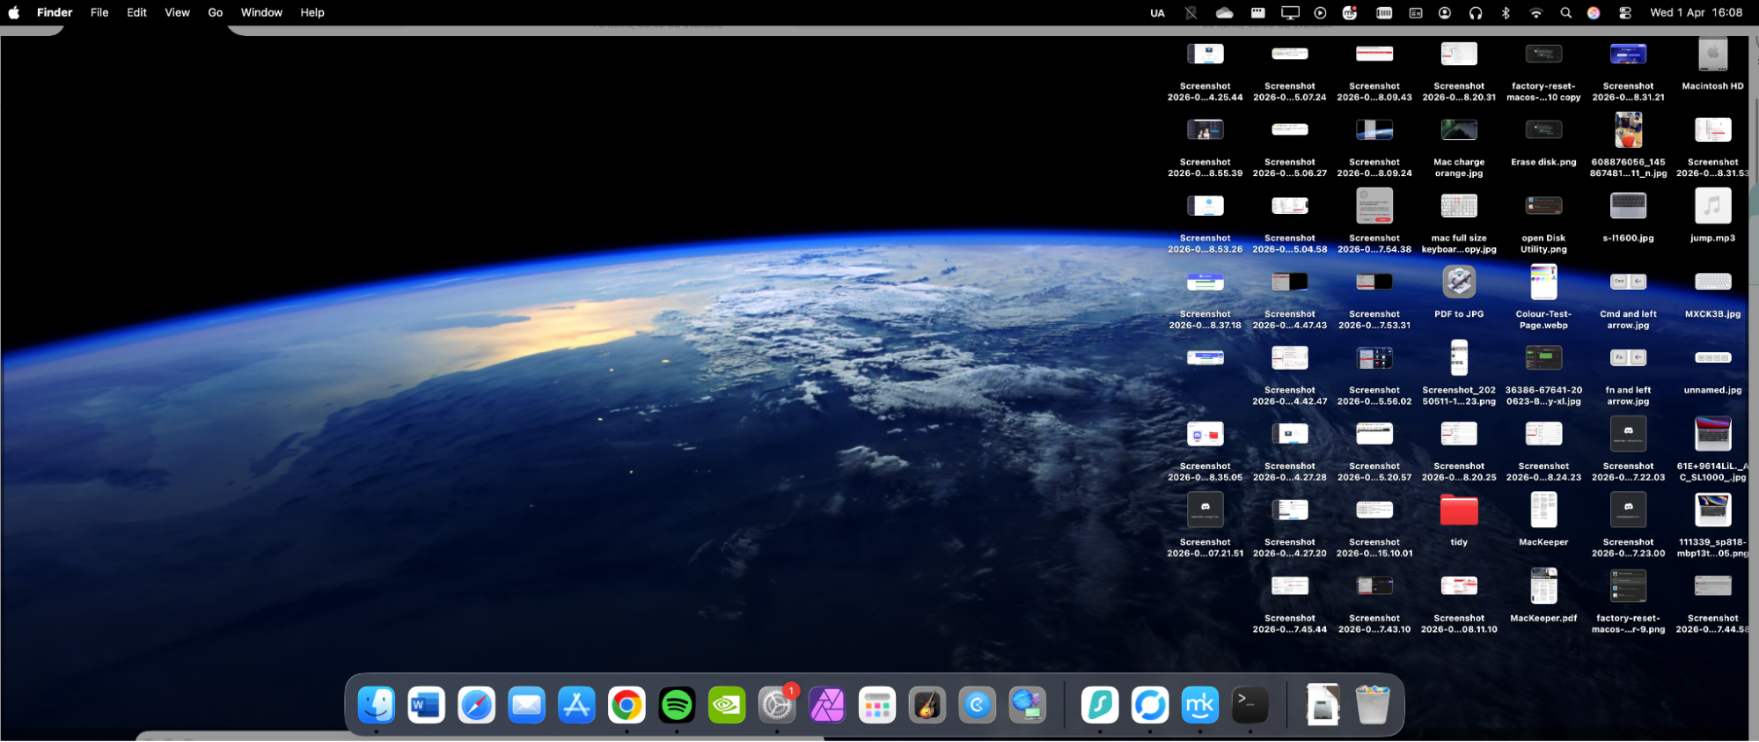Click the Wi-Fi status icon
The height and width of the screenshot is (742, 1759).
point(1536,12)
